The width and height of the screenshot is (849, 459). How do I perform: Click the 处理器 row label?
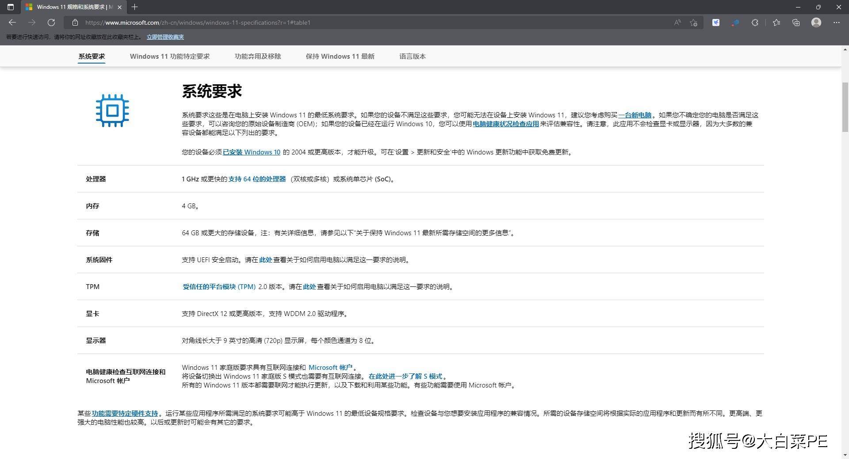96,179
